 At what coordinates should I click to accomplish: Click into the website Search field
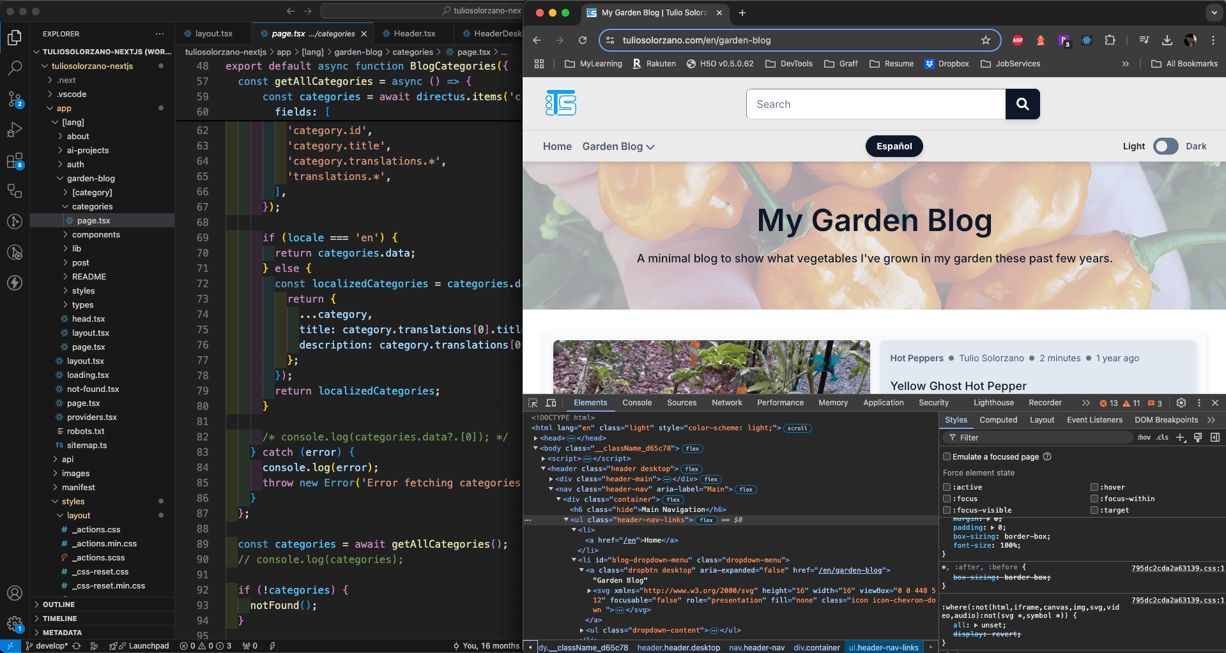click(x=876, y=104)
